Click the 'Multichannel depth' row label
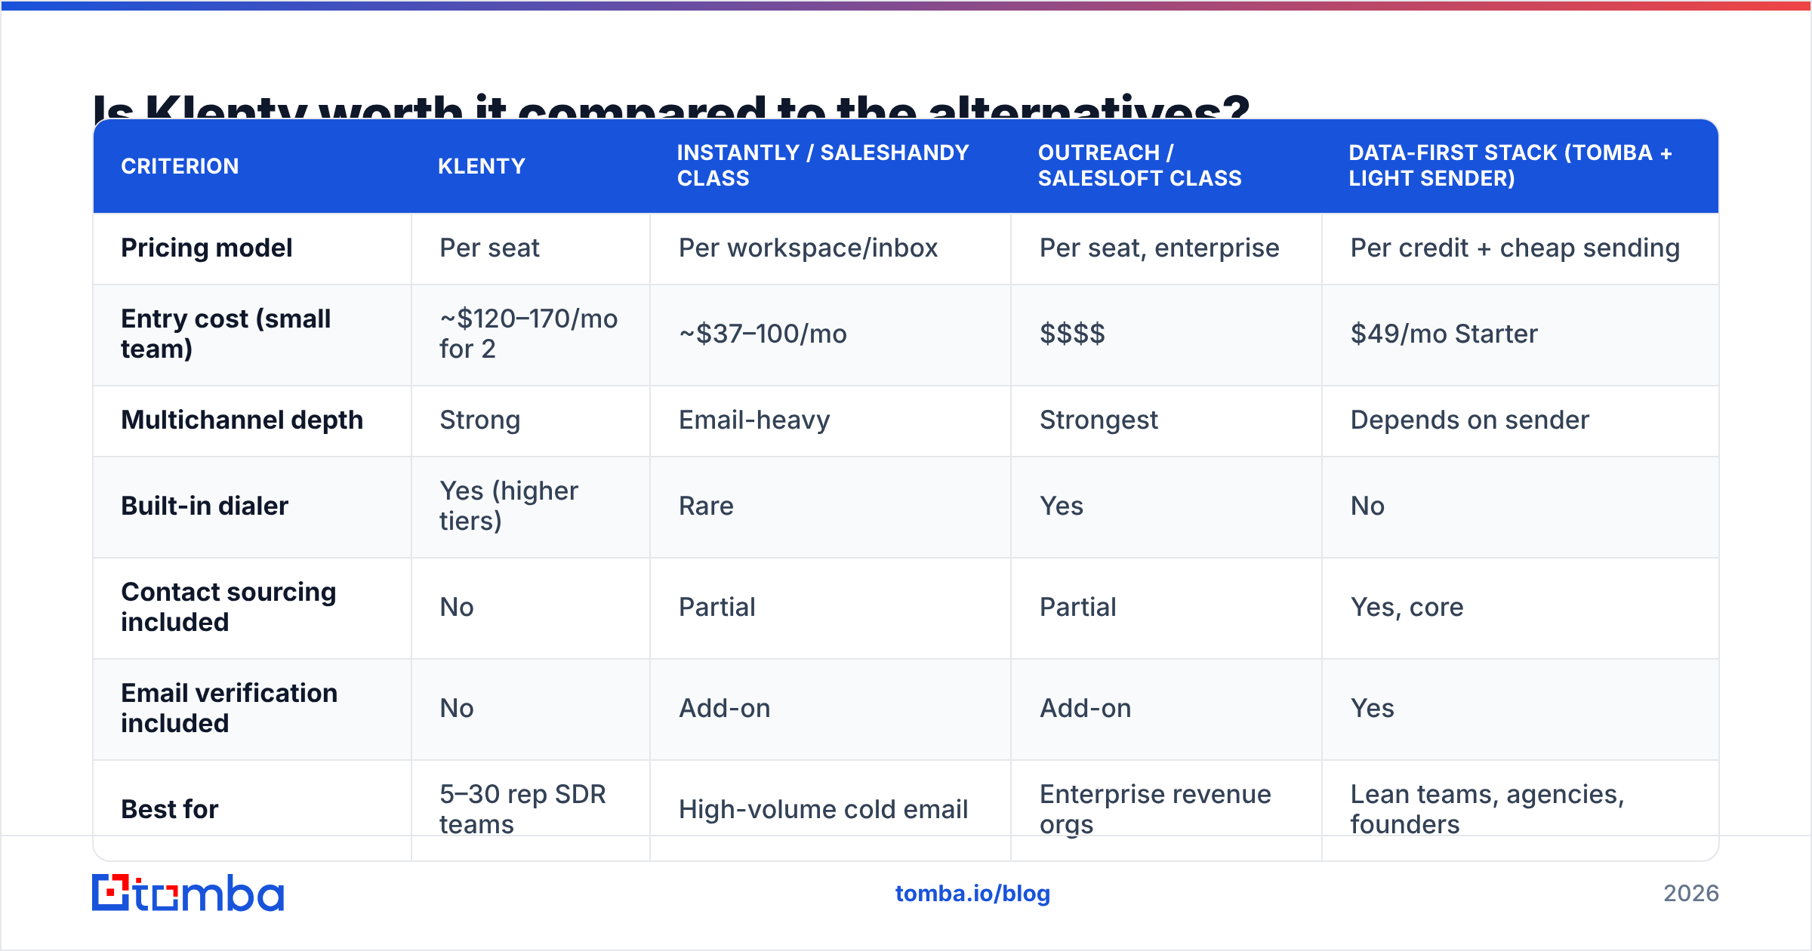The image size is (1812, 951). click(x=242, y=420)
